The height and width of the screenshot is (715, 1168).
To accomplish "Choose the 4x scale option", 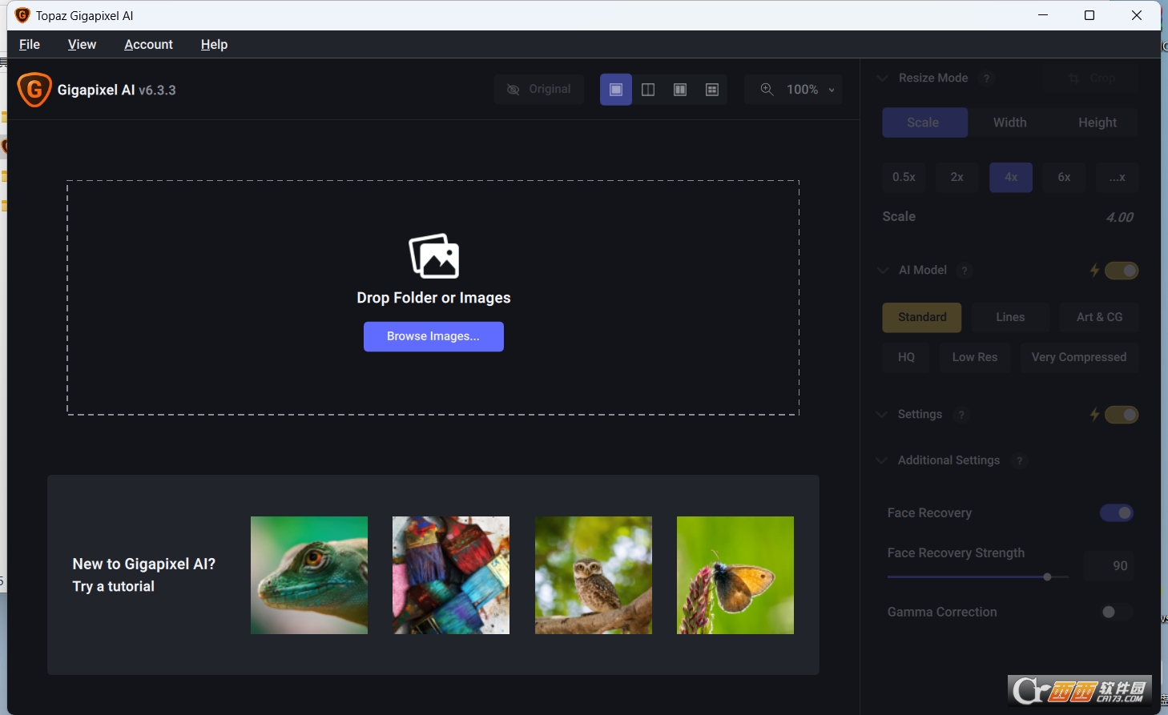I will pos(1011,177).
